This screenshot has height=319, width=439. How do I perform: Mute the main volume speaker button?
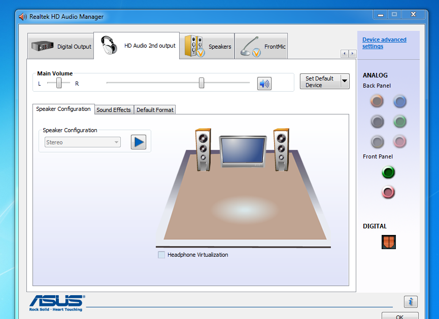[x=264, y=84]
